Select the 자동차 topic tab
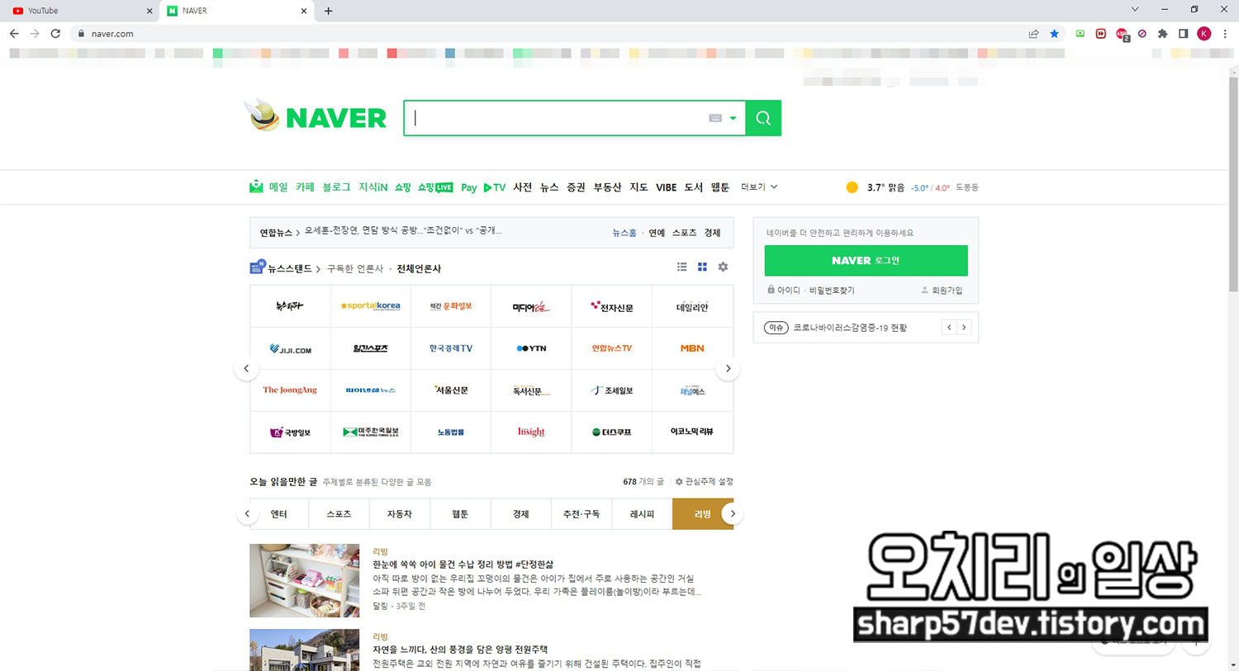 click(x=400, y=513)
